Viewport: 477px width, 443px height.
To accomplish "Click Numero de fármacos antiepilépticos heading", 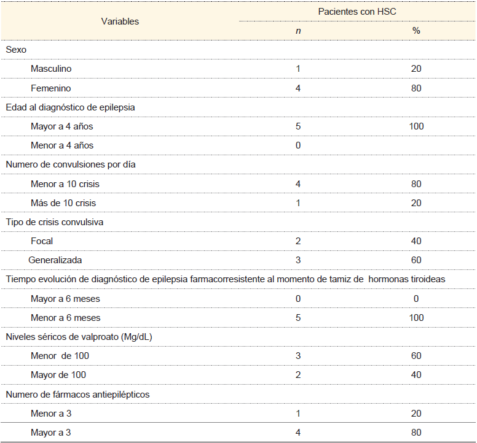I will click(77, 394).
